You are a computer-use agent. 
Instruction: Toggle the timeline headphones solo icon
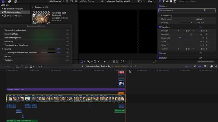pos(195,66)
